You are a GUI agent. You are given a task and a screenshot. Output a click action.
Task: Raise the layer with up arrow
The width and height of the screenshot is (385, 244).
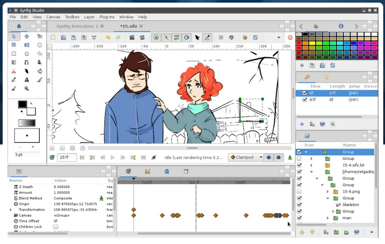coord(302,232)
